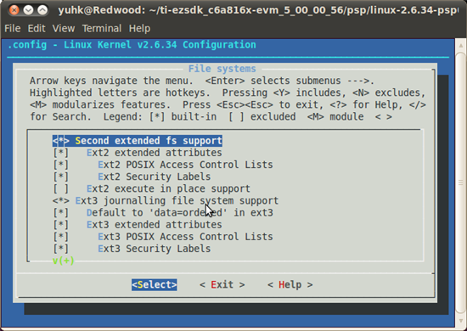Open the File menu

tap(13, 29)
